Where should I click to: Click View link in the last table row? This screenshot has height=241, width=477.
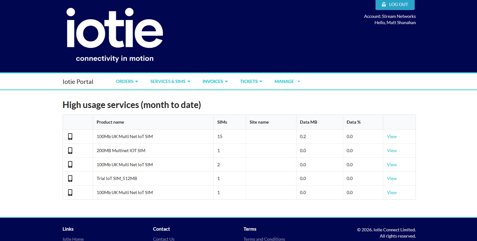click(x=392, y=192)
